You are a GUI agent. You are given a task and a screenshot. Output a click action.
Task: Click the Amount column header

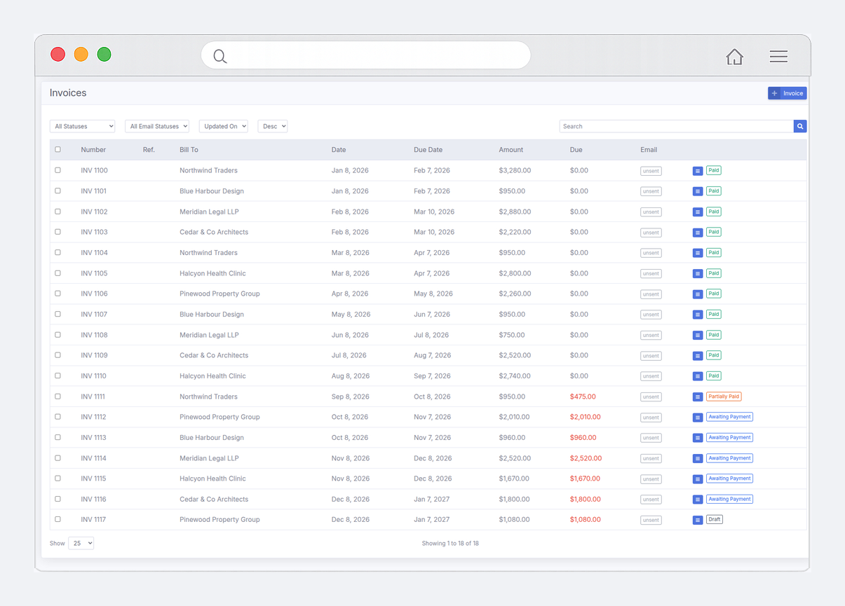(x=511, y=150)
